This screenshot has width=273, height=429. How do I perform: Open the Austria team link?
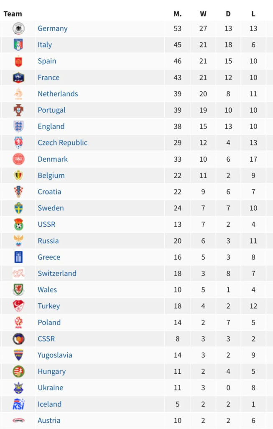click(x=49, y=420)
